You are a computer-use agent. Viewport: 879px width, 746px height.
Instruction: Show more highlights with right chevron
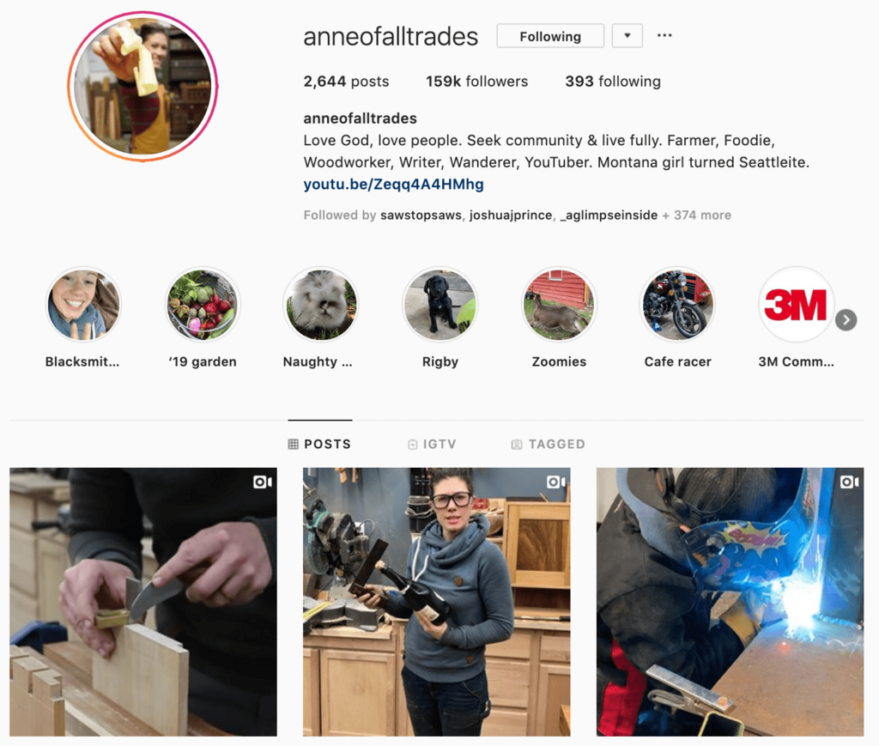tap(846, 320)
